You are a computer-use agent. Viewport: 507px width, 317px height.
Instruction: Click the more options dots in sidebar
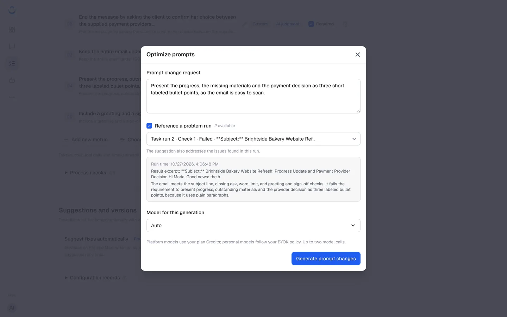pos(12,97)
